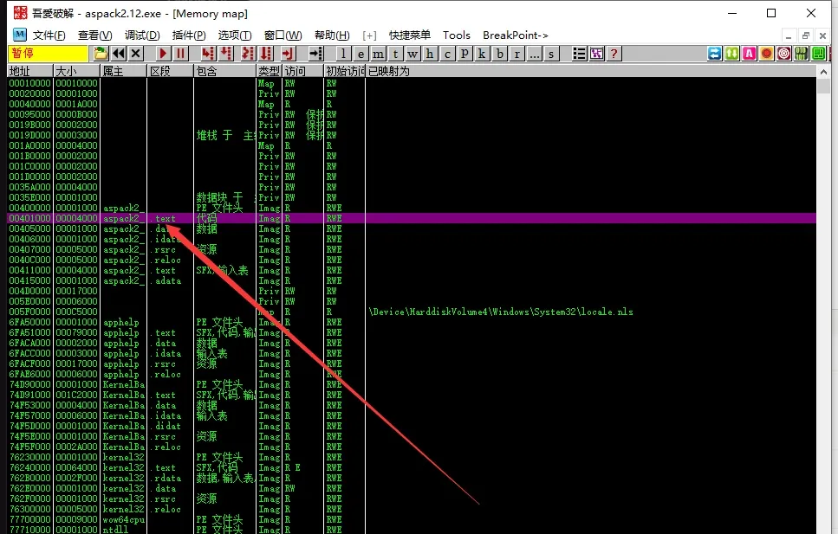Sort by the 包含 column header
838x534 pixels.
click(225, 71)
